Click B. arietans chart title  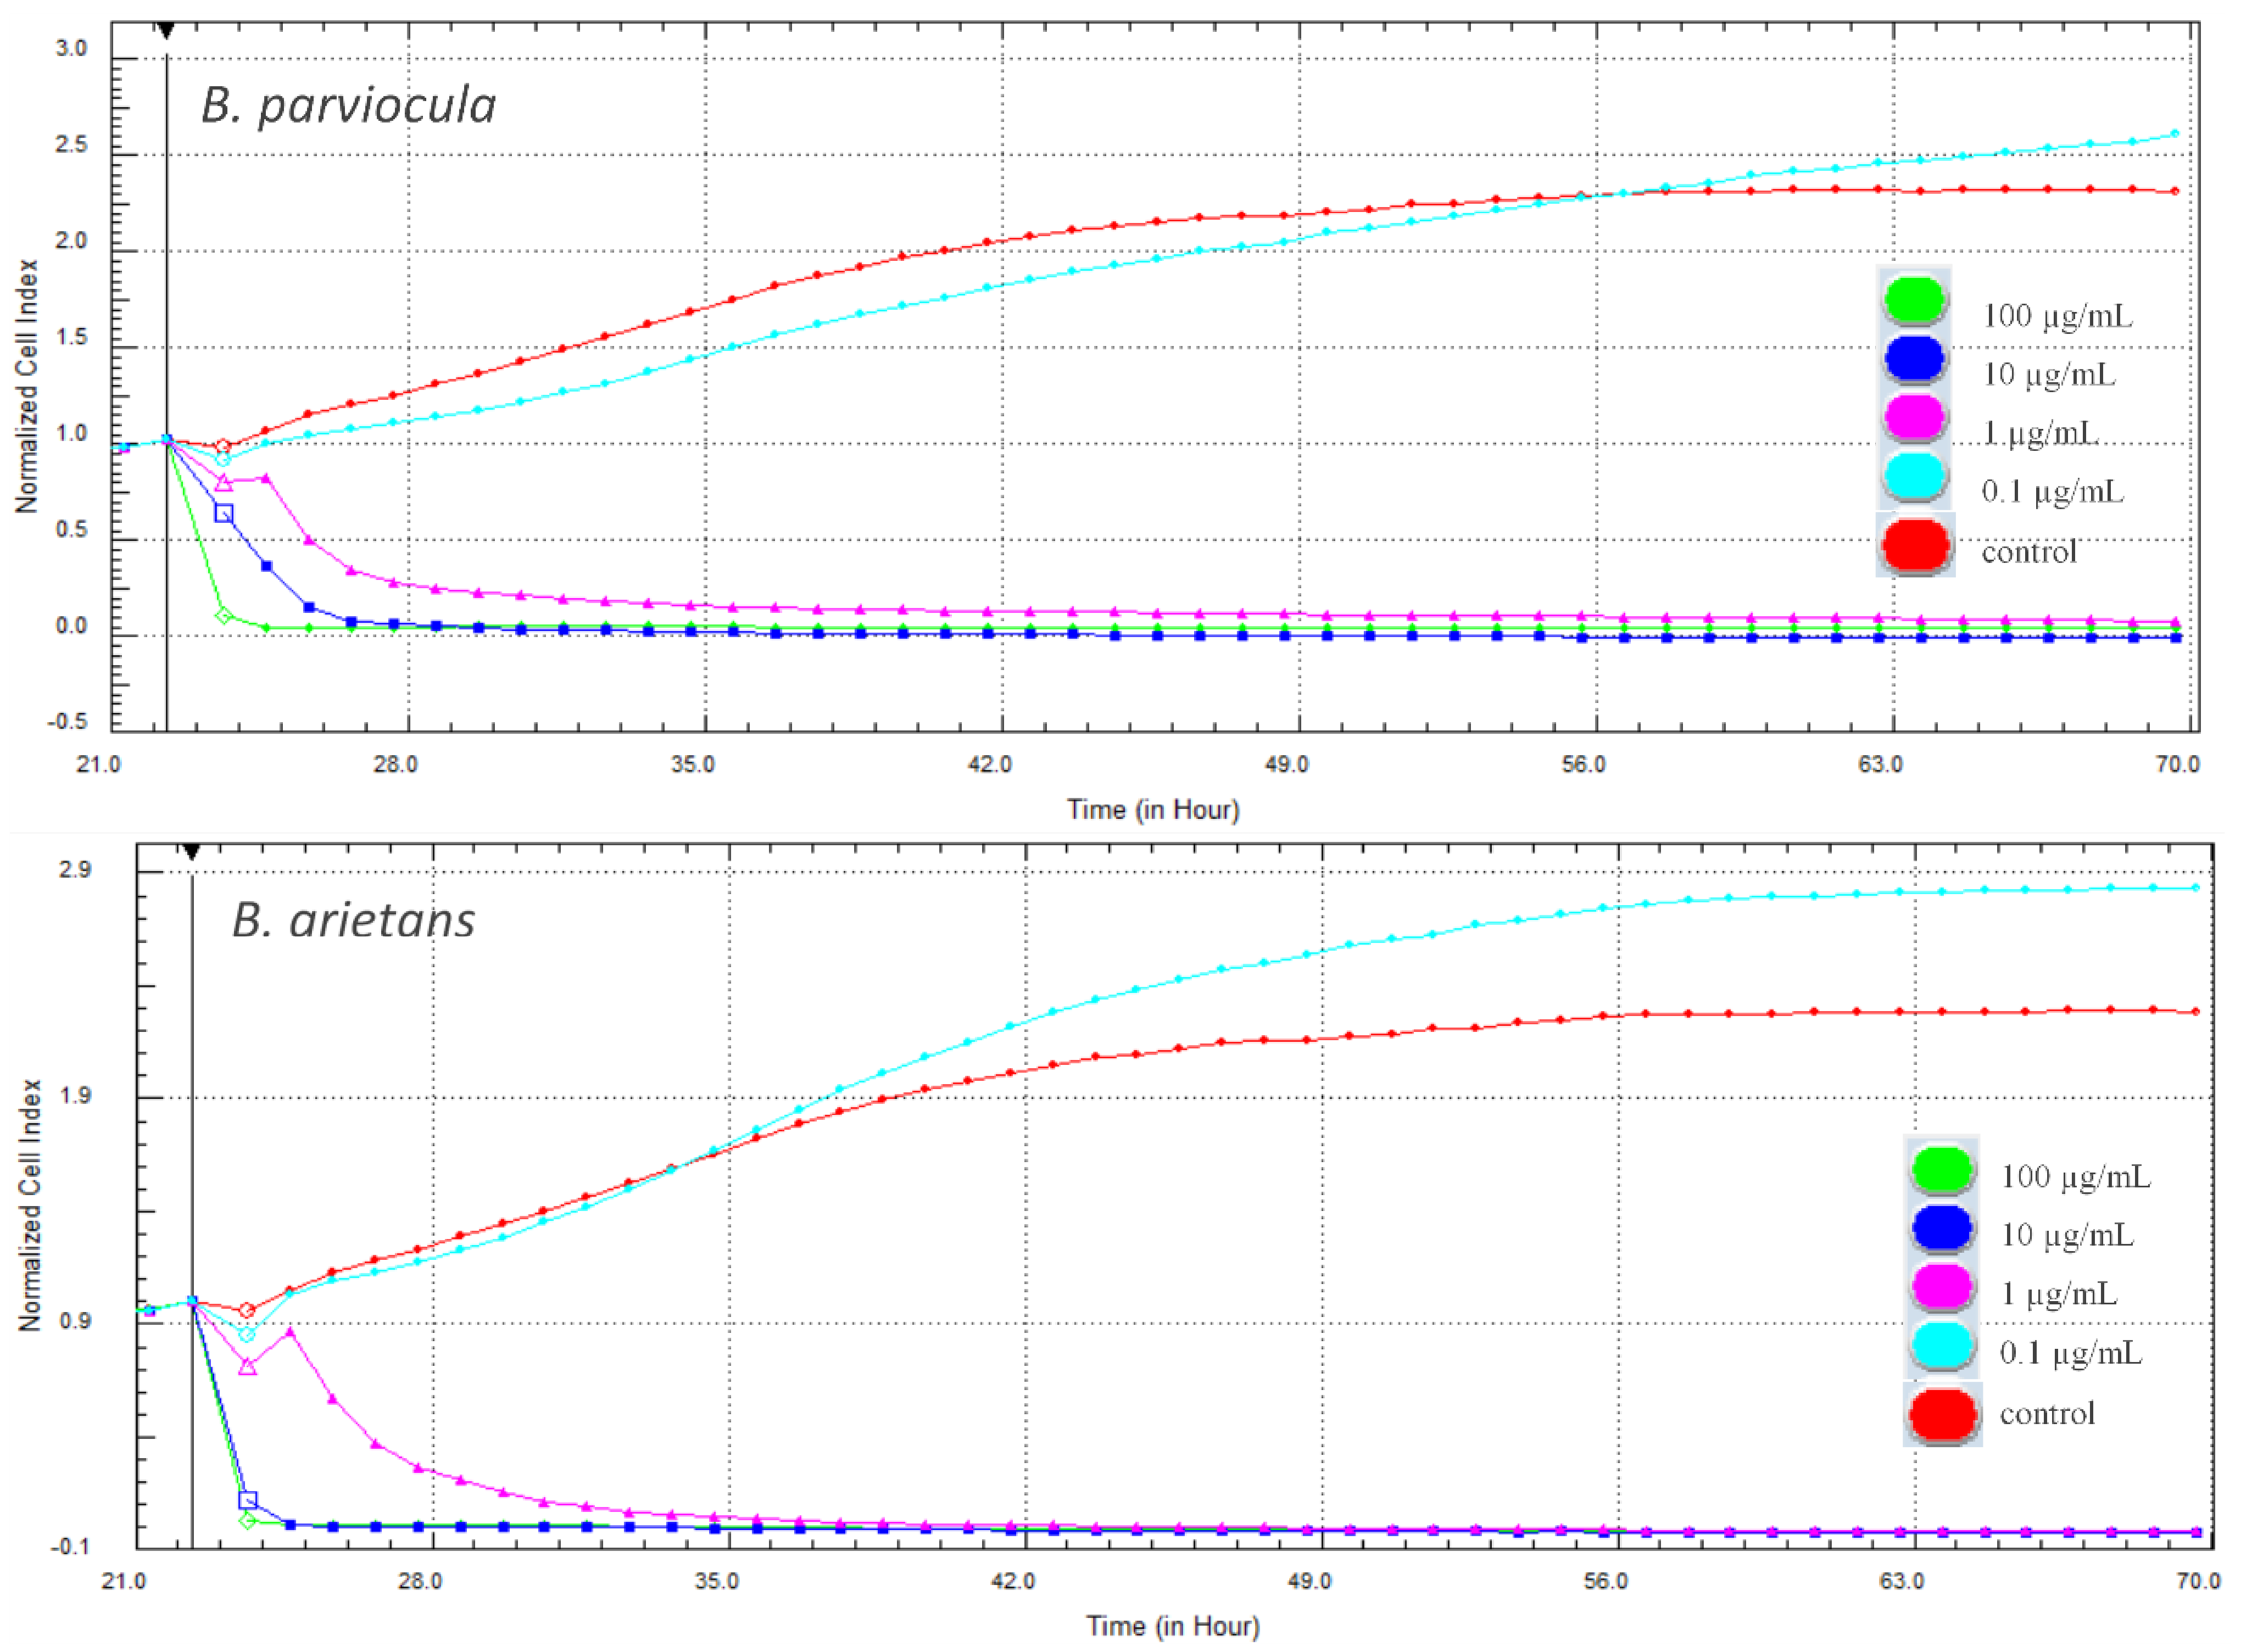click(x=353, y=920)
